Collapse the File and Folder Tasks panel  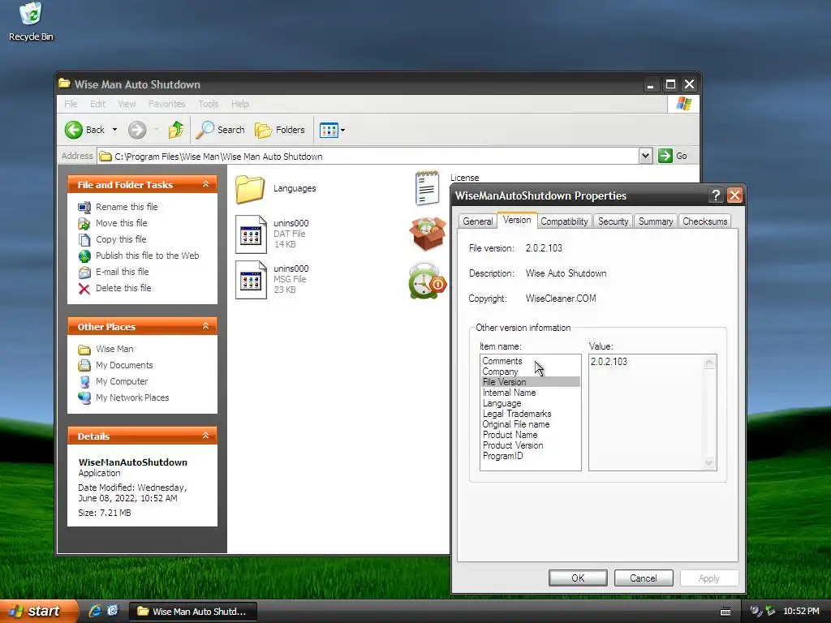pyautogui.click(x=205, y=184)
